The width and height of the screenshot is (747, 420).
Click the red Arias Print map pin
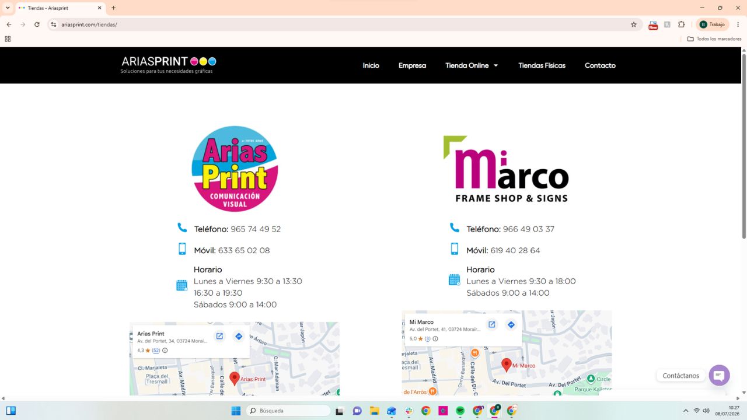(x=235, y=379)
